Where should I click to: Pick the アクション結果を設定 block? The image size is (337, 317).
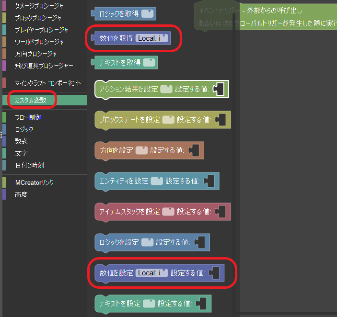click(128, 89)
